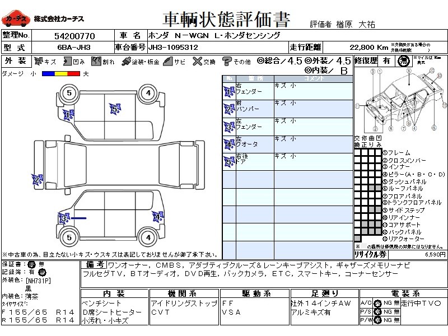Click the カーチス red car logo
Image resolution: width=448 pixels, height=336 pixels.
point(16,19)
